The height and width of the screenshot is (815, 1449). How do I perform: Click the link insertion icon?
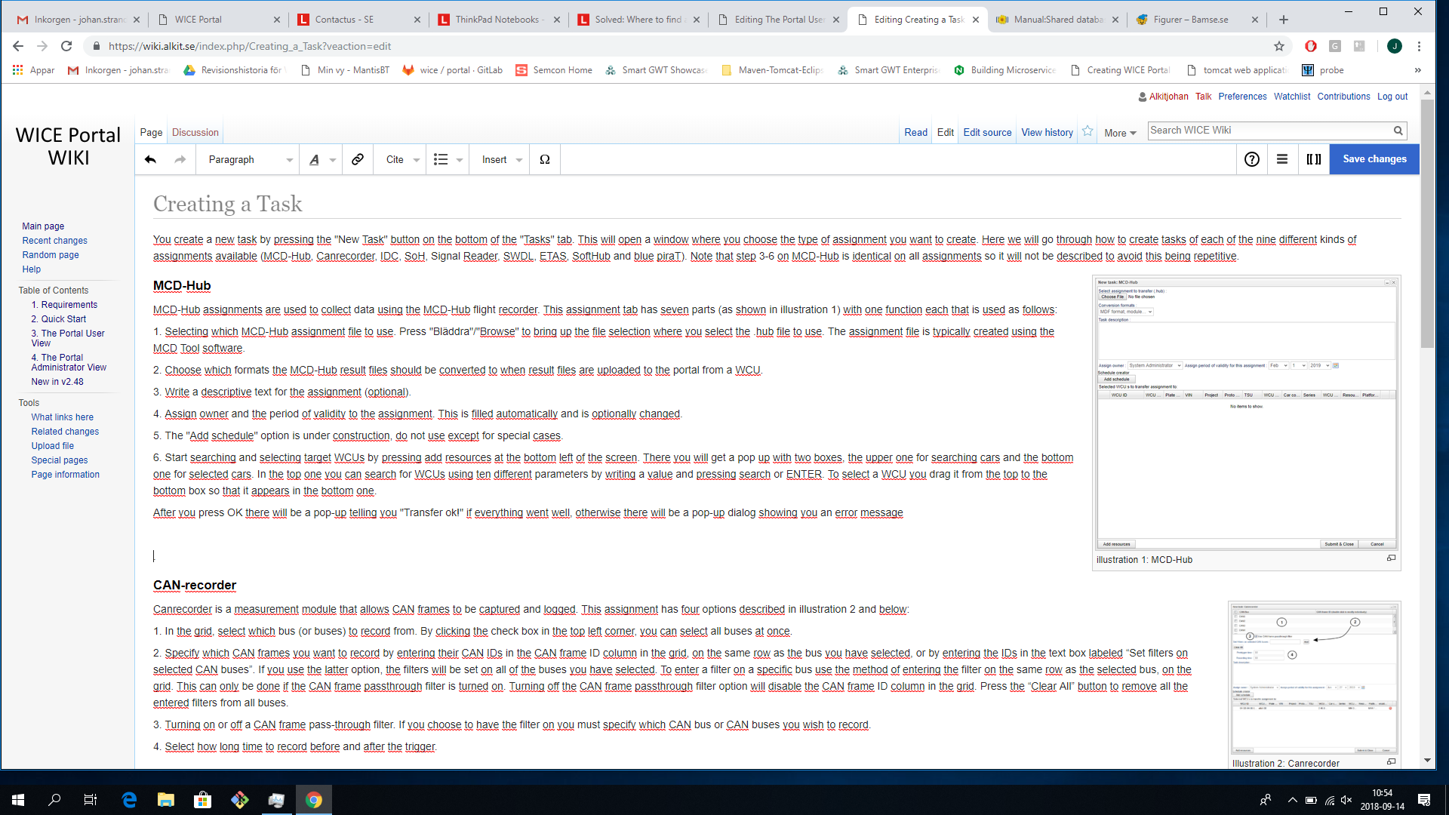click(358, 159)
